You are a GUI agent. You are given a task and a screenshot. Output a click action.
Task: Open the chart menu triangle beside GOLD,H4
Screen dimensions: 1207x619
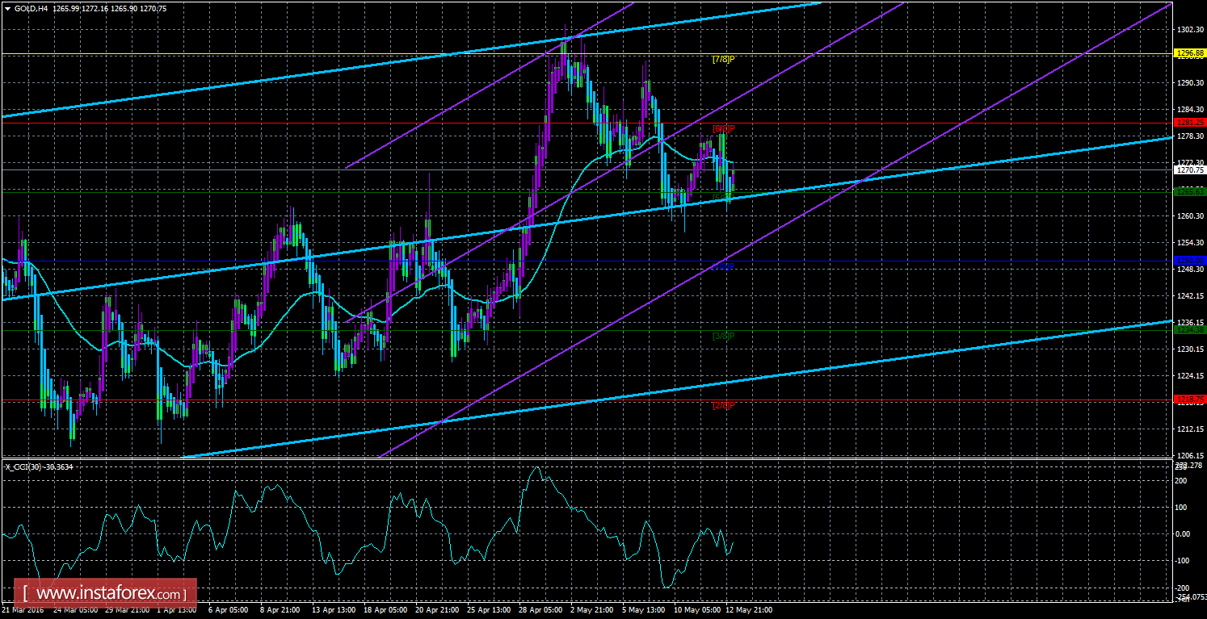[7, 8]
